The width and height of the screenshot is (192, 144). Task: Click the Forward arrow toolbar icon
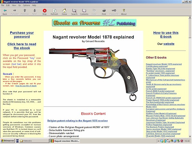(x=15, y=11)
